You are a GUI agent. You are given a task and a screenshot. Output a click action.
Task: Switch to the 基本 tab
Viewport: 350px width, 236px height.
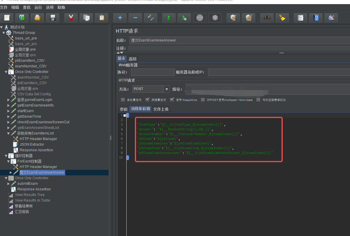121,58
